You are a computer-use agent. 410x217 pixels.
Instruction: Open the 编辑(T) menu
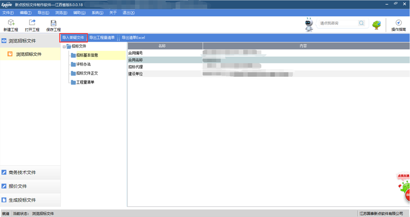pos(26,13)
